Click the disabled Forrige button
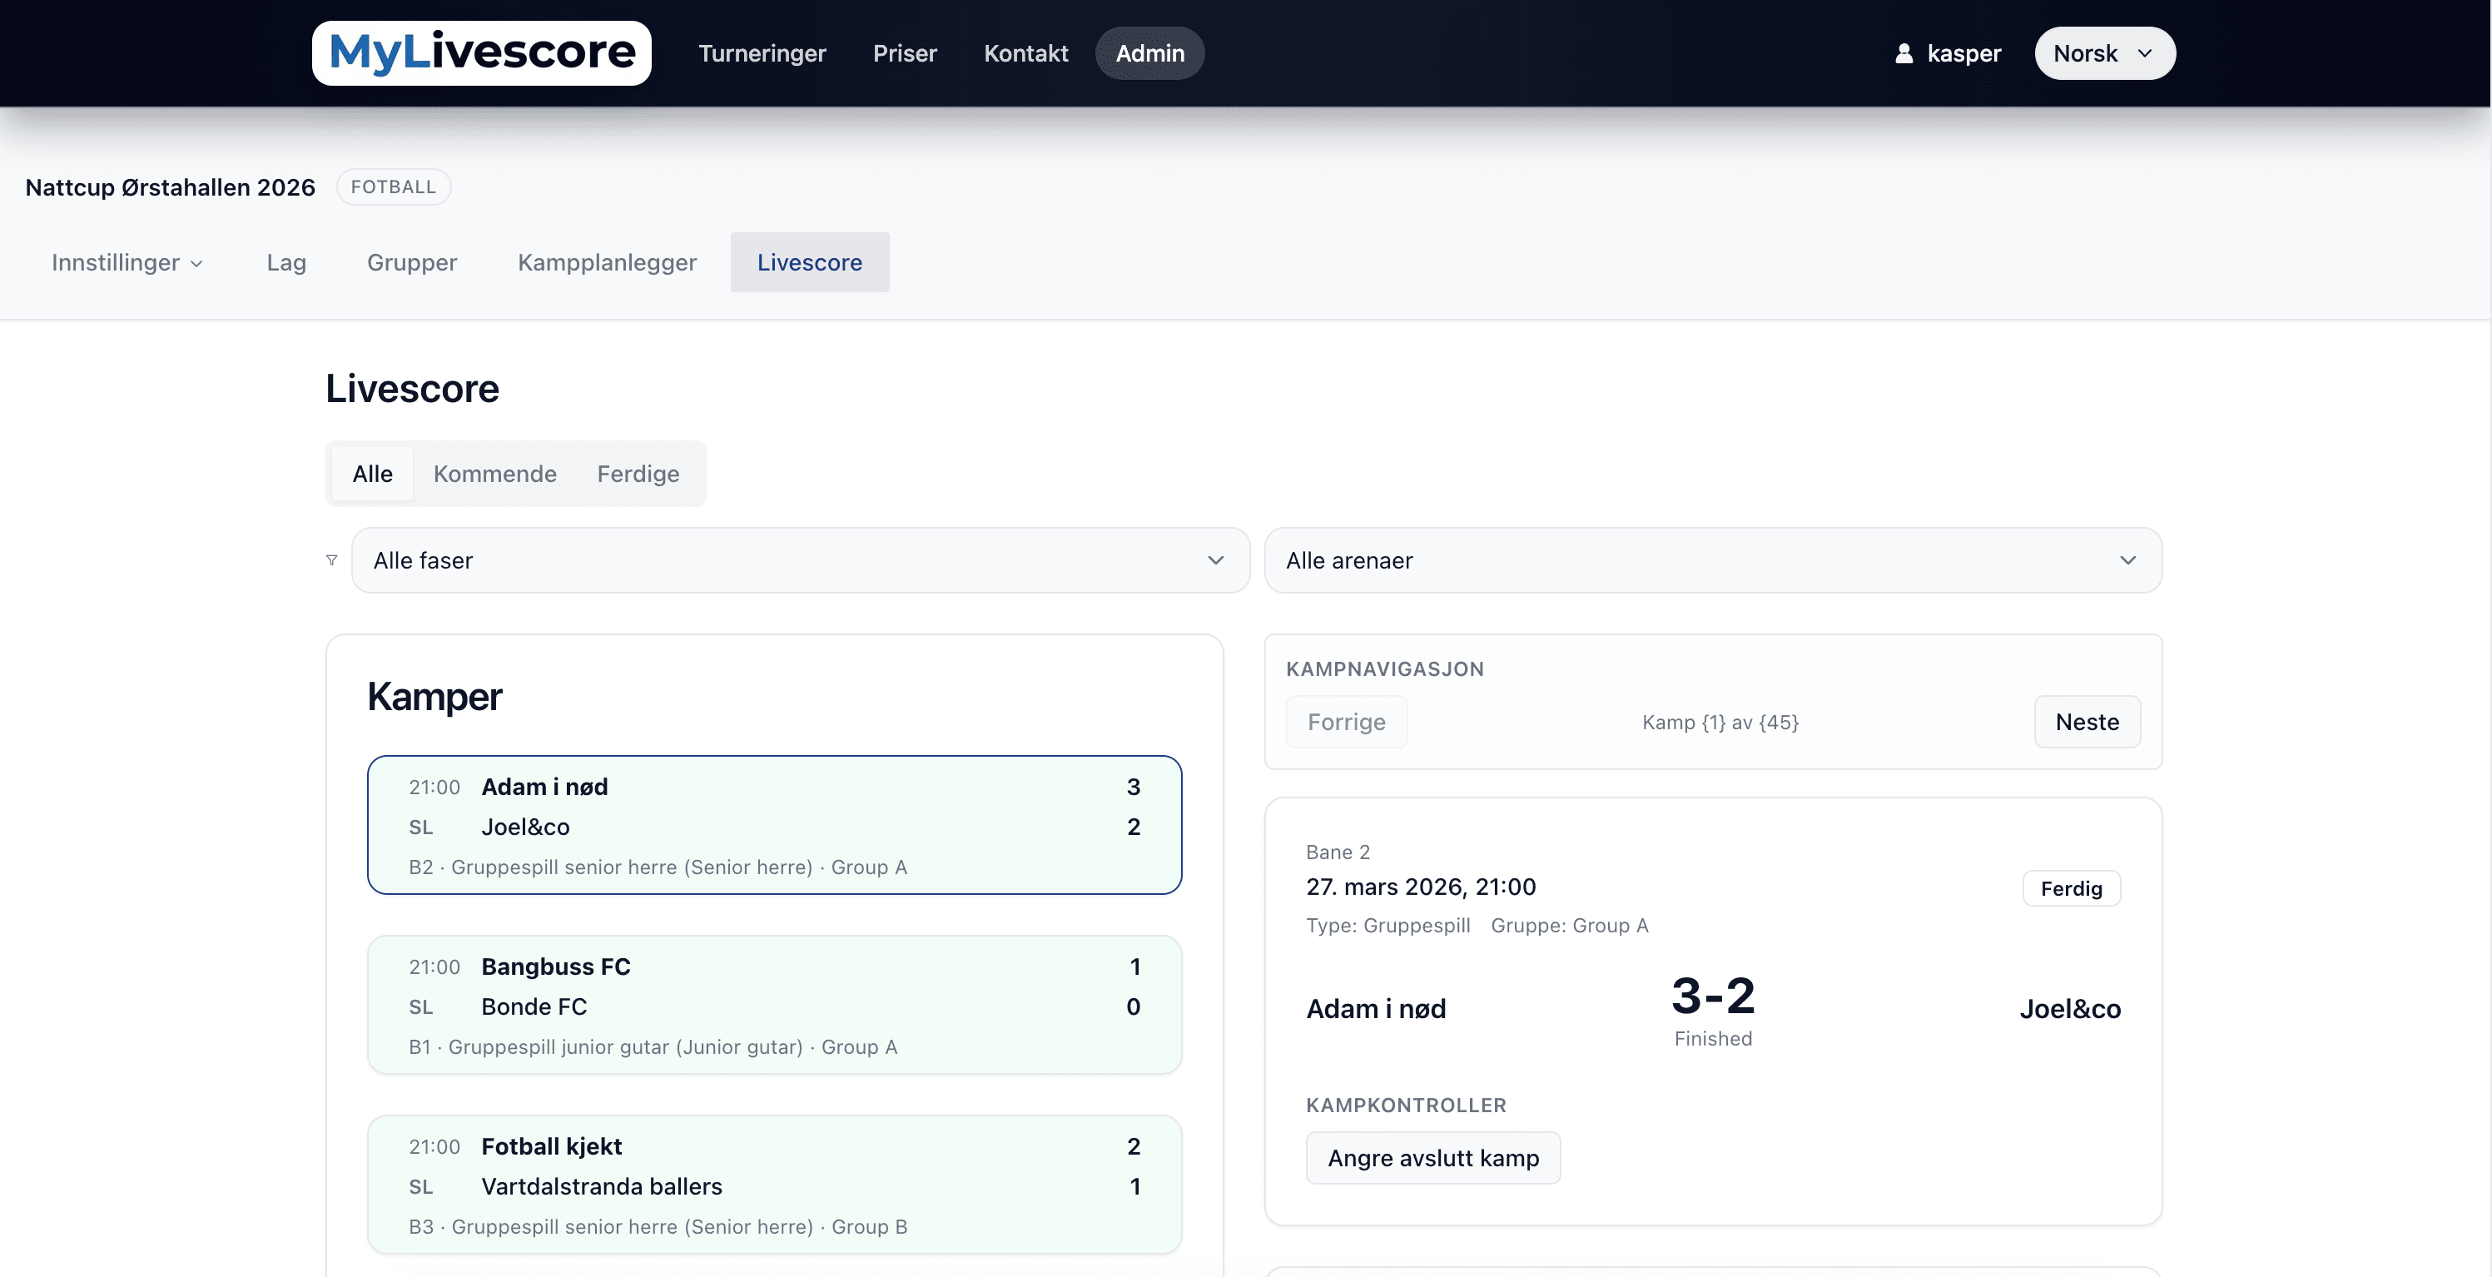2492x1277 pixels. click(x=1346, y=722)
